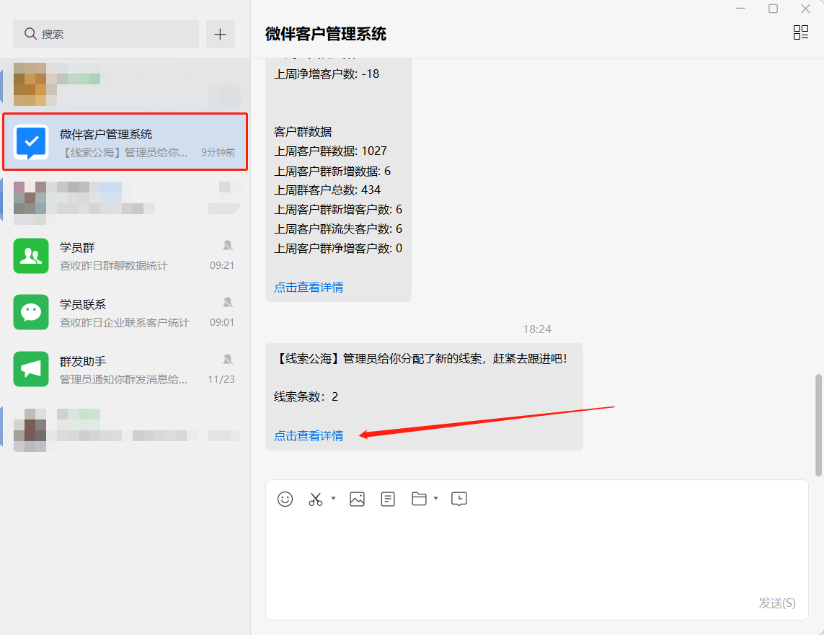Click 点击查看详情 under 线索公海 message
Screen dimensions: 824x635
pos(309,435)
